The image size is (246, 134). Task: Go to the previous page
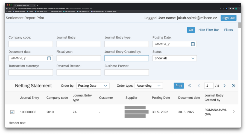click(199, 86)
